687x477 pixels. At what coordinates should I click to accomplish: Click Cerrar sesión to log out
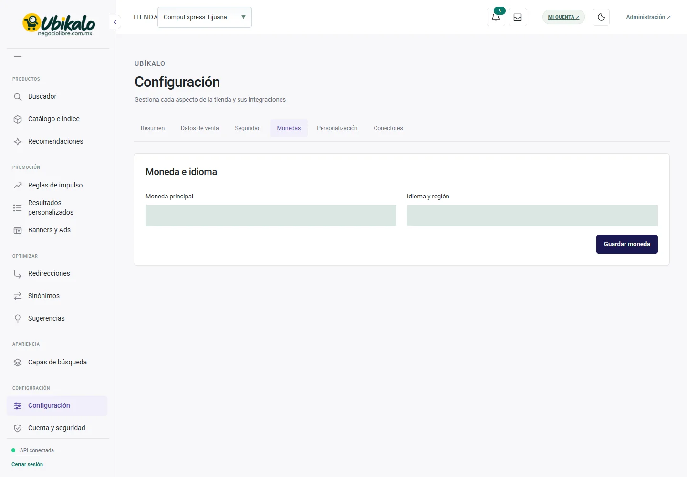coord(27,464)
